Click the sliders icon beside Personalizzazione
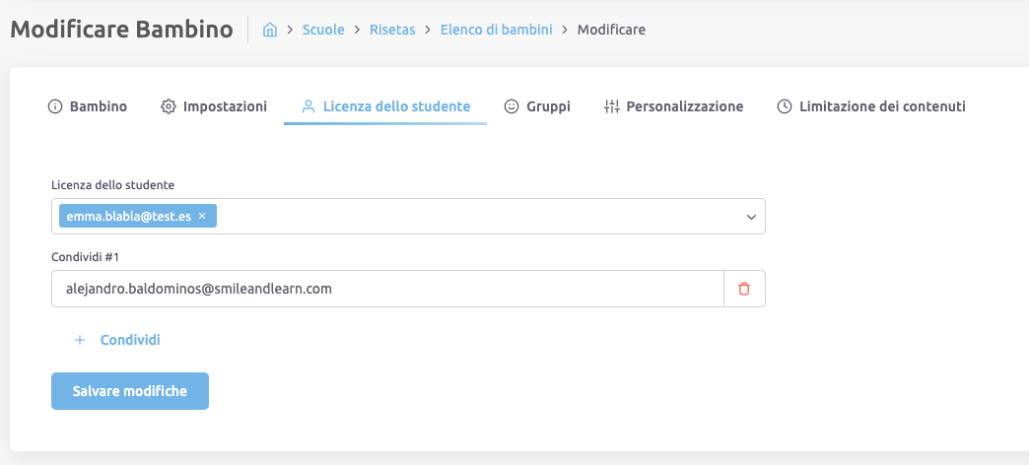The width and height of the screenshot is (1029, 465). (611, 106)
